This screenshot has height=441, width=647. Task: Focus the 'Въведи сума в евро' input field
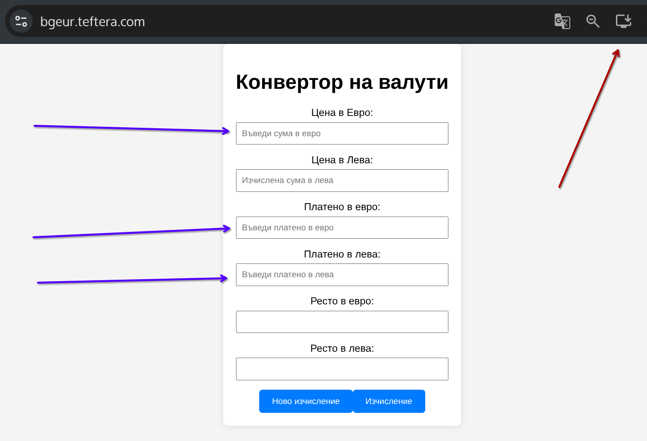(x=342, y=134)
